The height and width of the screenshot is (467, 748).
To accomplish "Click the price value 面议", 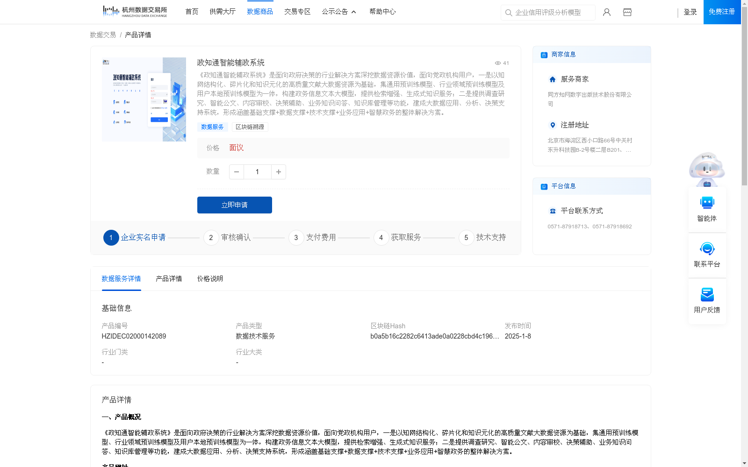I will (237, 148).
